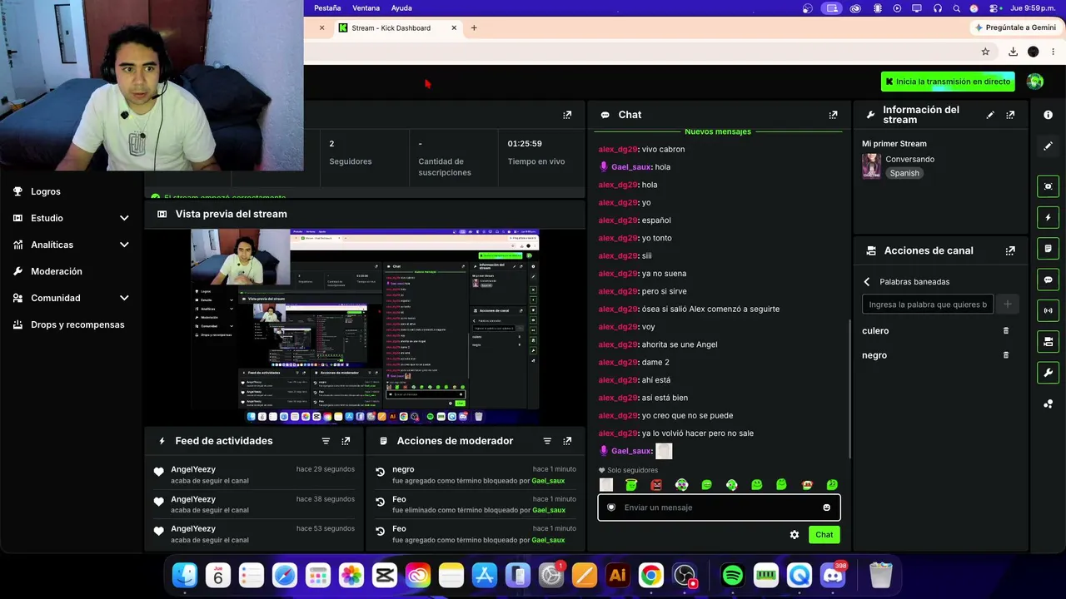Open Spotify from the dock
This screenshot has height=599, width=1066.
point(733,575)
